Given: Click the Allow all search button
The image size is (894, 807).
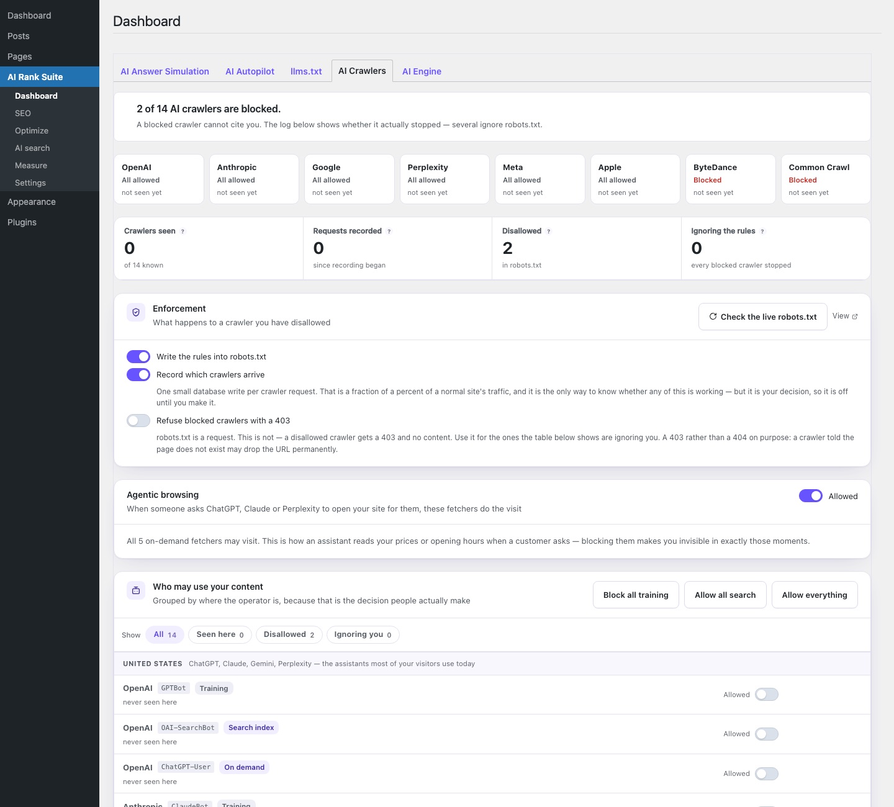Looking at the screenshot, I should pos(725,595).
